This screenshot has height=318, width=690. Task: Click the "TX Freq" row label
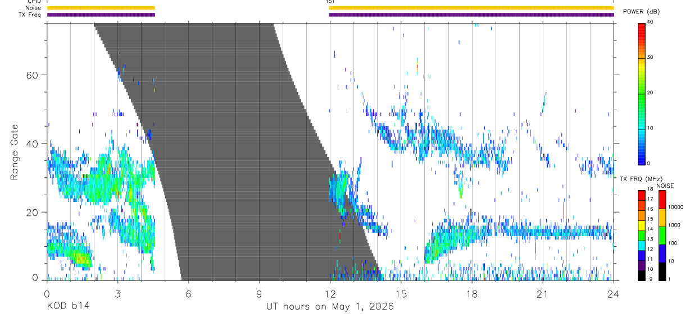click(x=30, y=15)
